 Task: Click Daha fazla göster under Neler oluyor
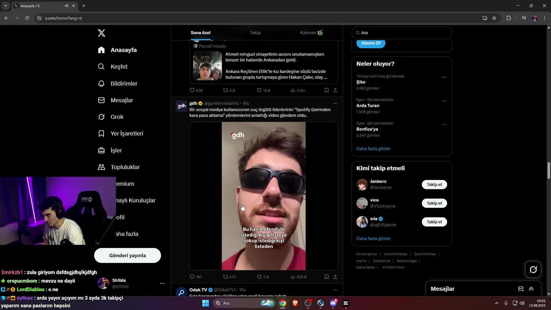coord(373,149)
